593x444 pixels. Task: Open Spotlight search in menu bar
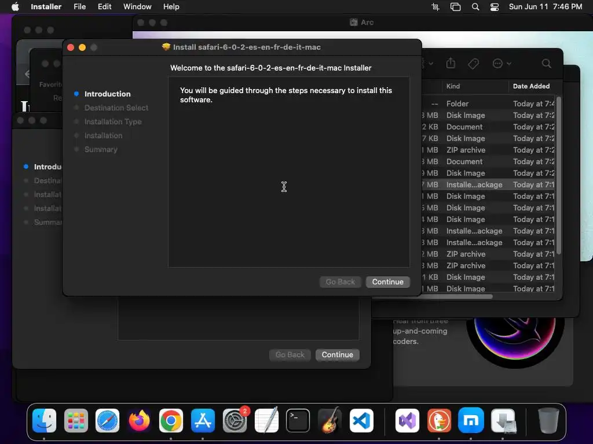click(475, 7)
